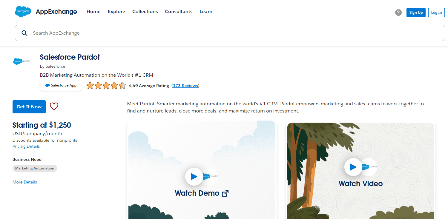Click the Starting at $1,250 price text
The image size is (448, 219).
[x=42, y=125]
